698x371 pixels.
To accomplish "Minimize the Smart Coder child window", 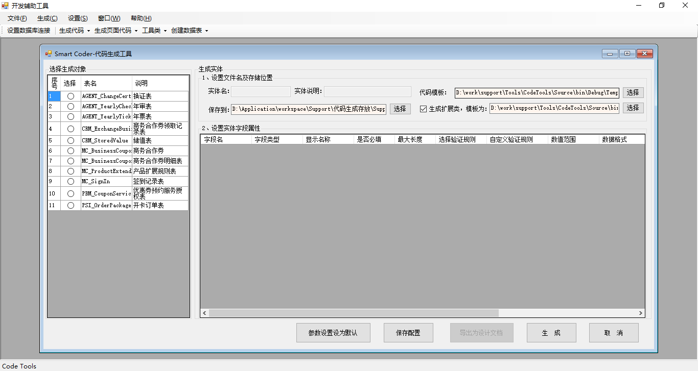I will (x=610, y=54).
